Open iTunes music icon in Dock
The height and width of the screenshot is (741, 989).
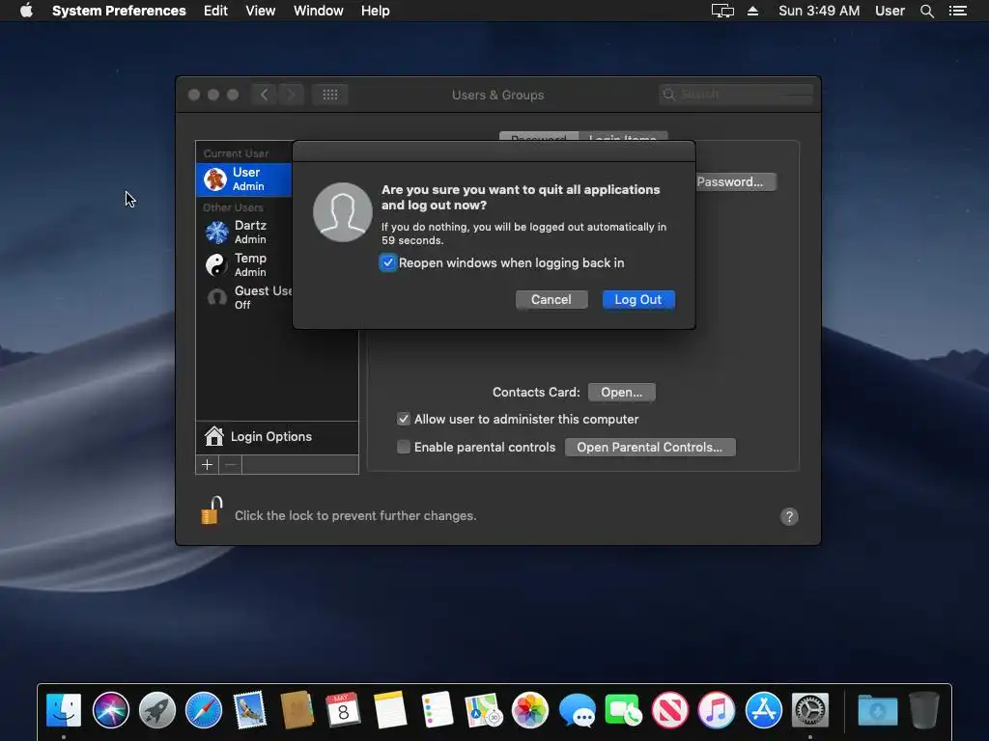click(x=717, y=710)
